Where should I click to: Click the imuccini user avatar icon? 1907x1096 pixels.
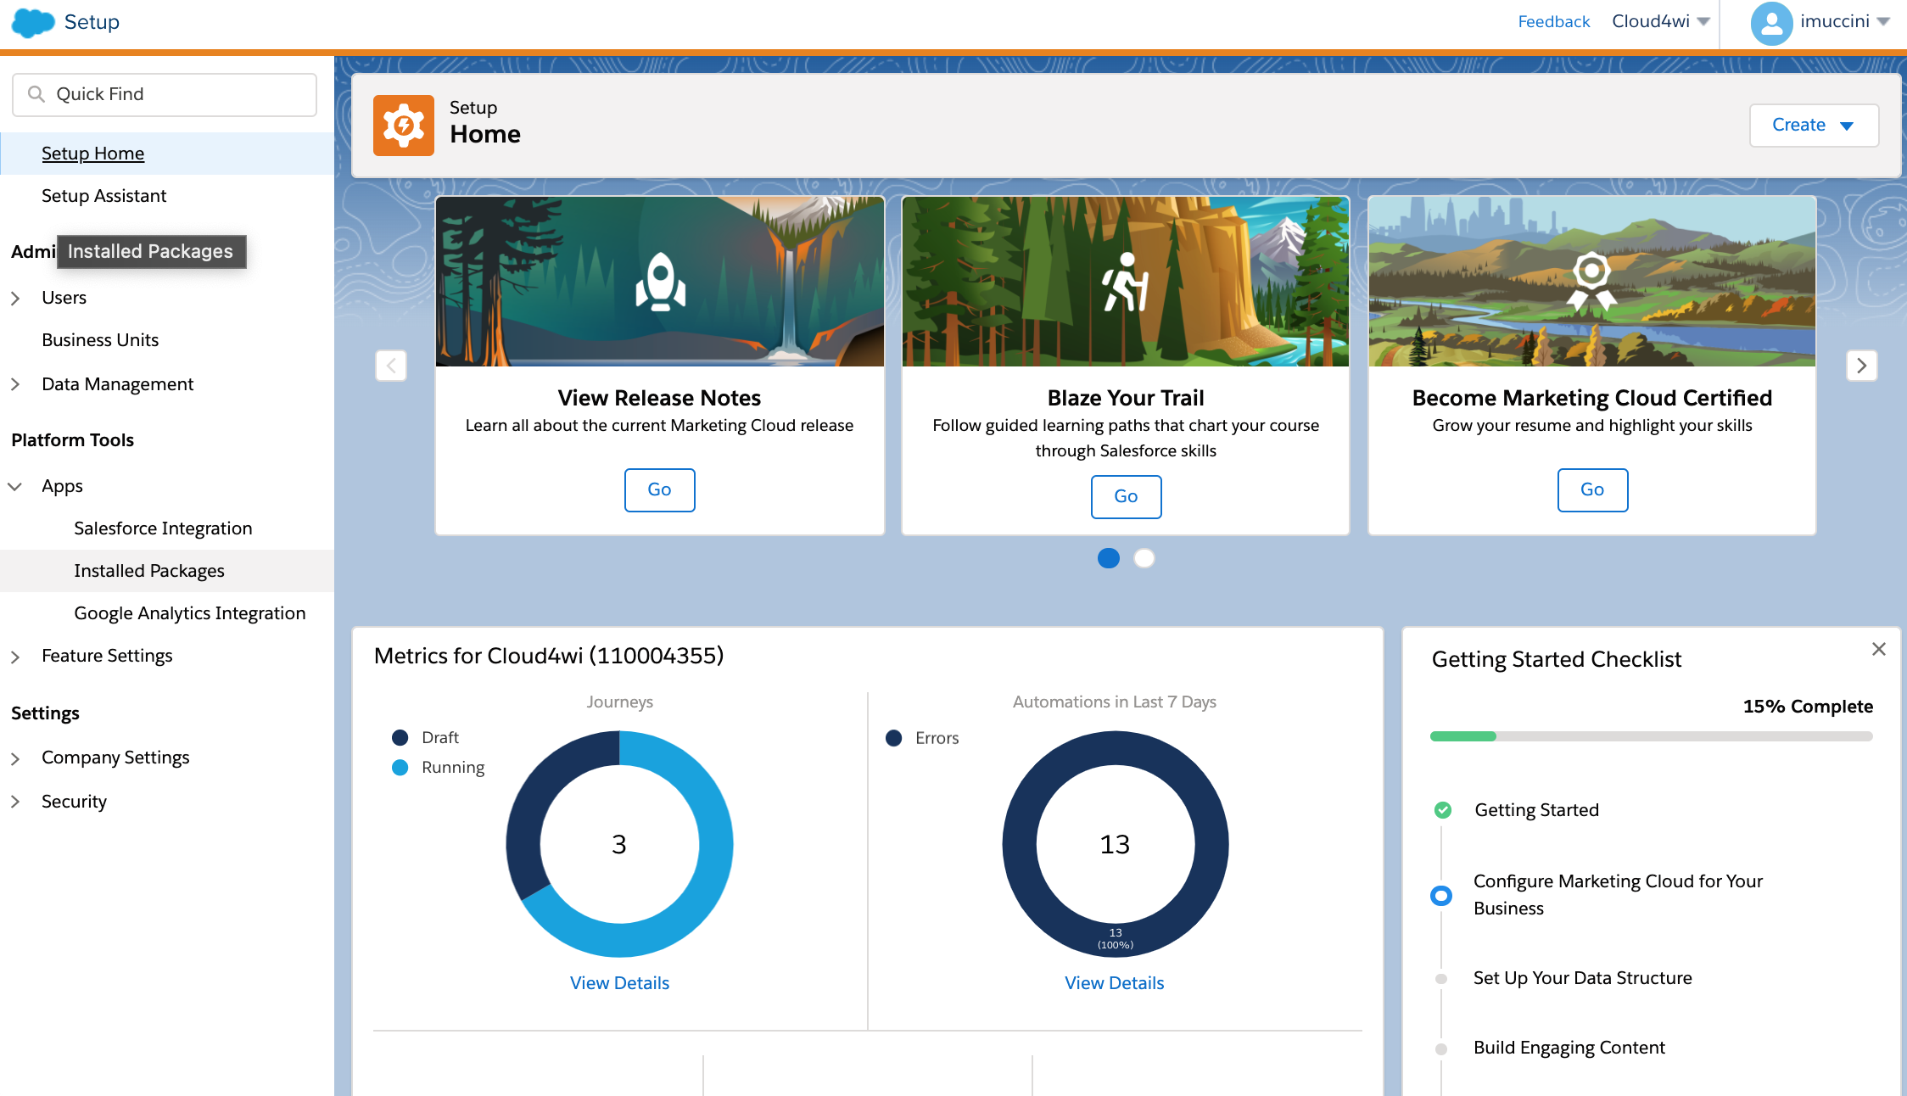click(x=1771, y=23)
